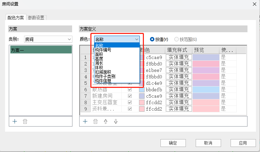The width and height of the screenshot is (260, 152).
Task: Select row header number 8
Action: pos(86,102)
